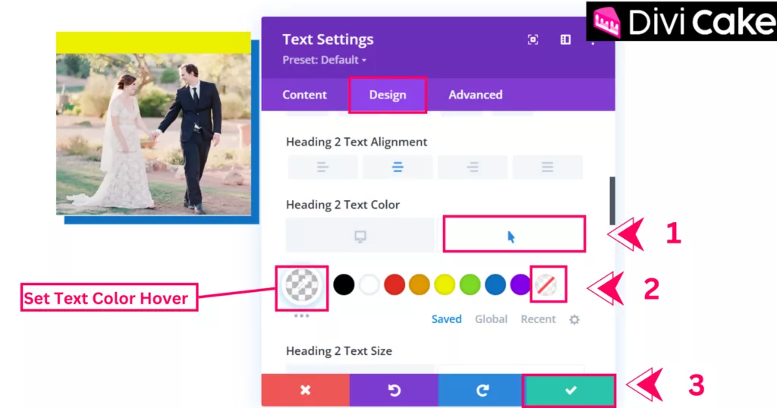This screenshot has height=408, width=777.
Task: Justify Heading 2 text alignment
Action: (x=548, y=168)
